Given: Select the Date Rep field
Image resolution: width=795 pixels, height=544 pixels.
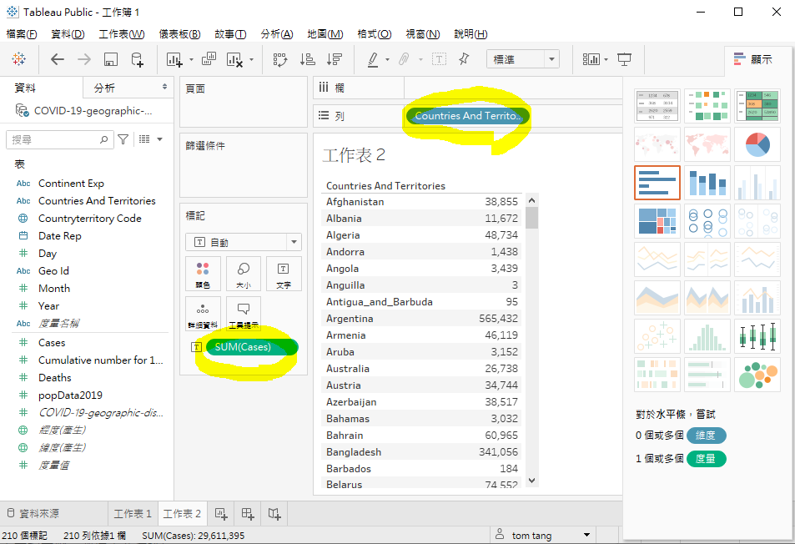Looking at the screenshot, I should point(60,236).
